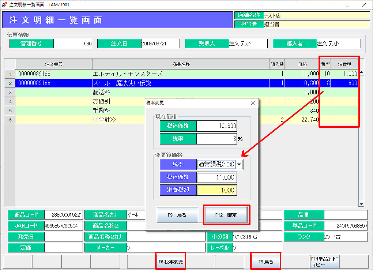Click the 商品名称 column header
Image resolution: width=373 pixels, height=270 pixels.
[x=181, y=64]
